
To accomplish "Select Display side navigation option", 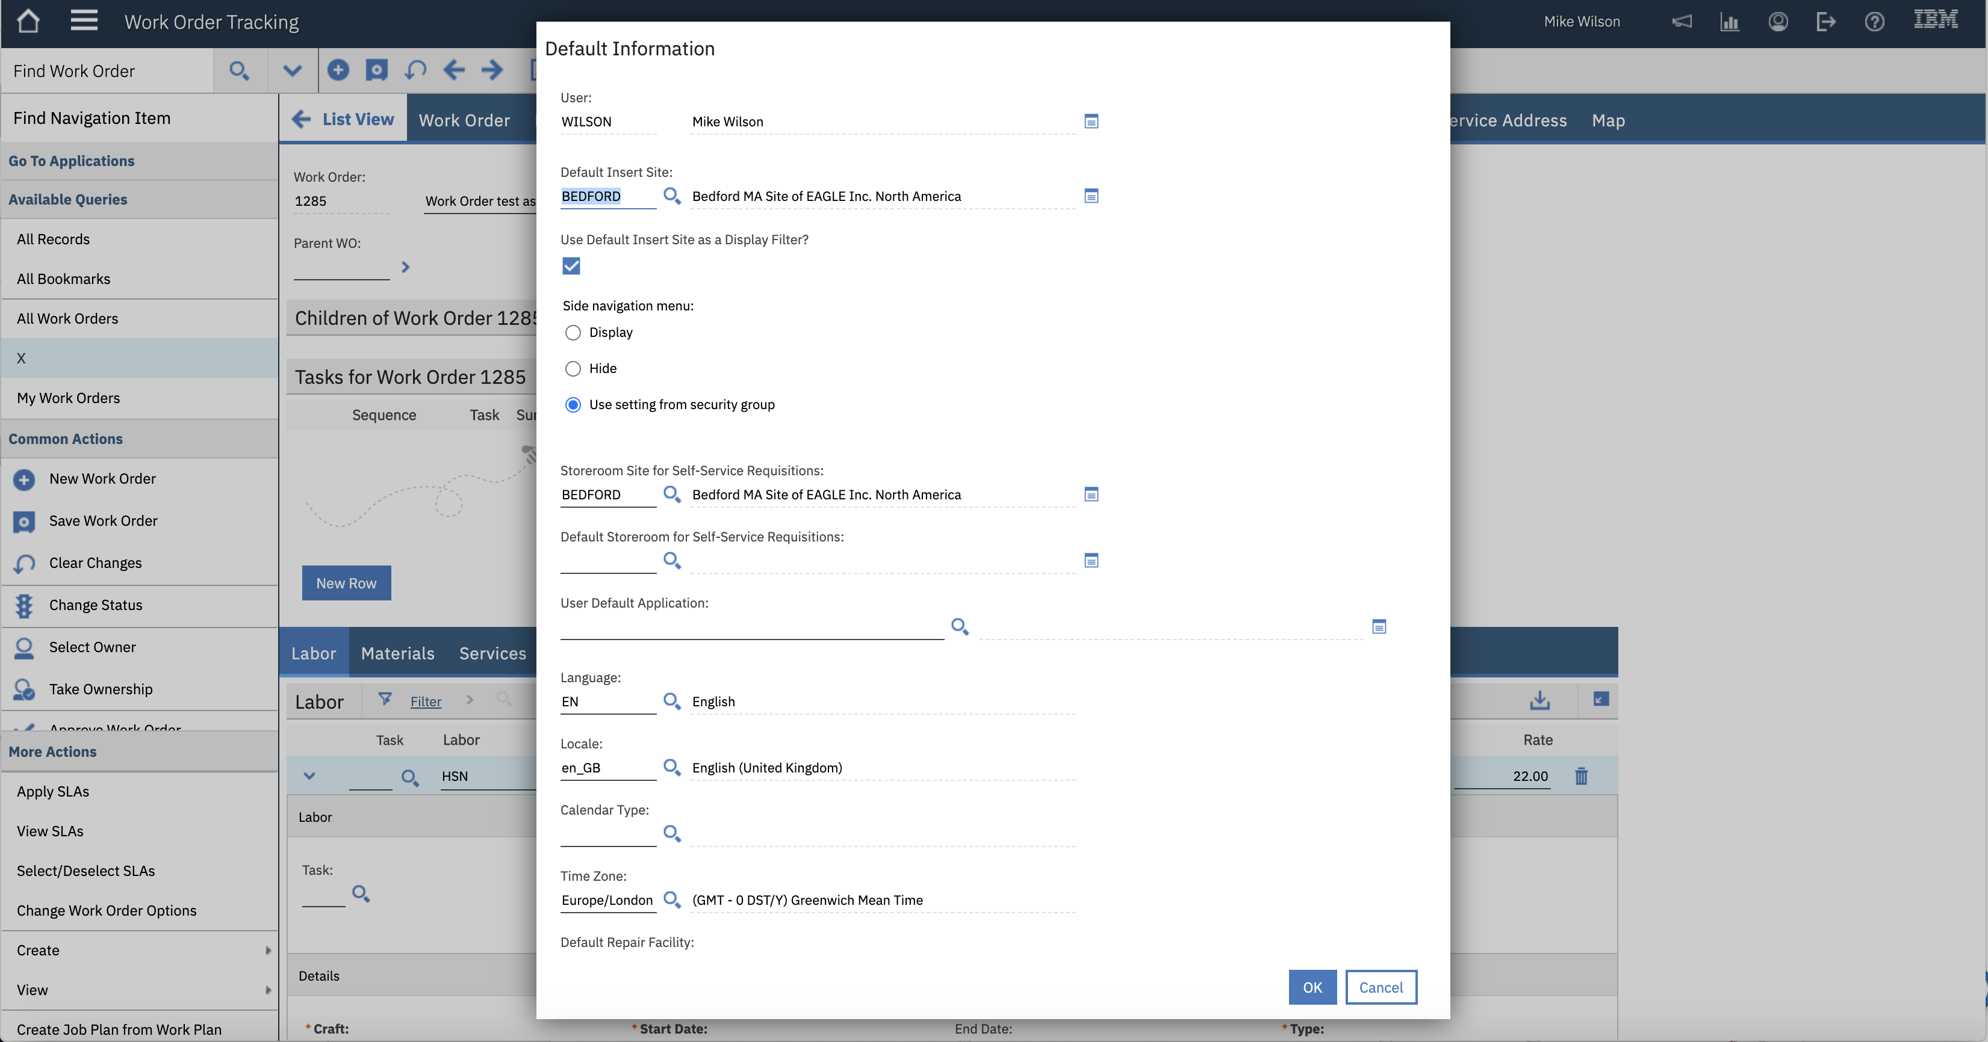I will point(573,333).
